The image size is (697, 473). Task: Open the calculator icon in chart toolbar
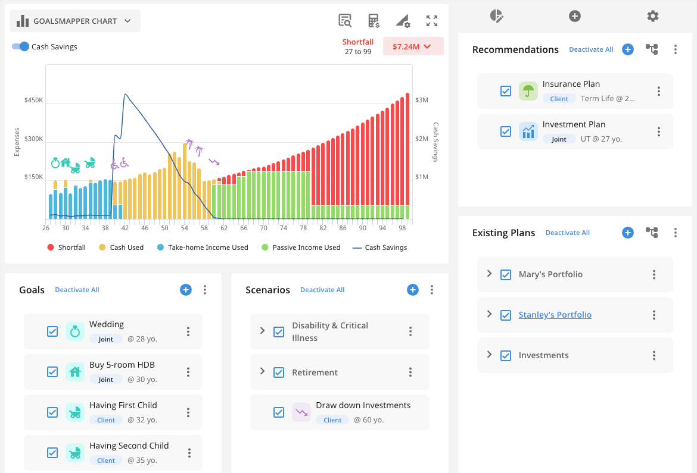pos(374,21)
